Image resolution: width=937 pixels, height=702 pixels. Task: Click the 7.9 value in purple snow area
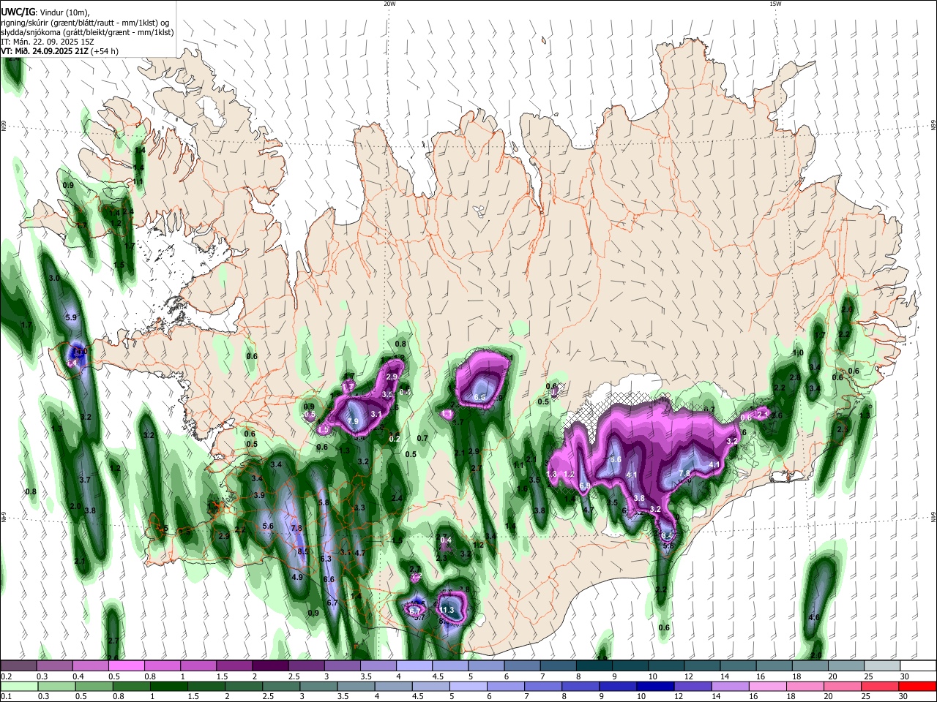353,422
